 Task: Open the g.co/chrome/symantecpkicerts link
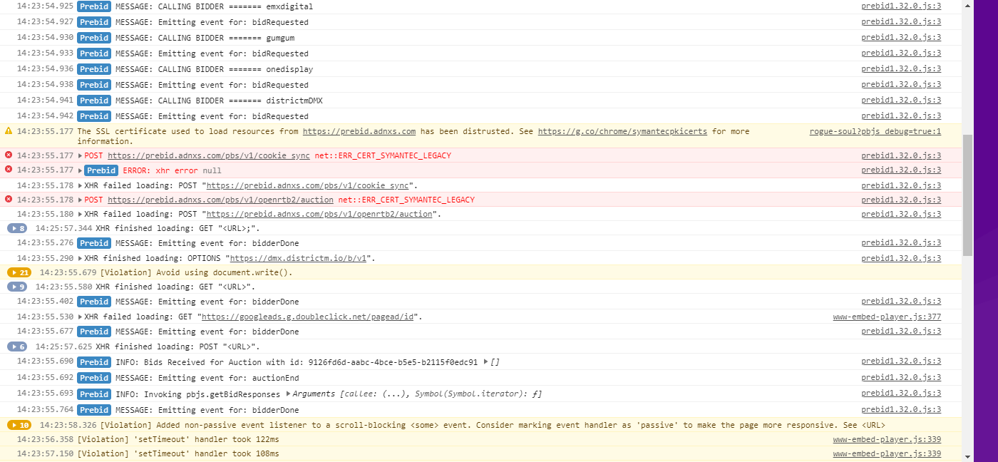point(622,131)
